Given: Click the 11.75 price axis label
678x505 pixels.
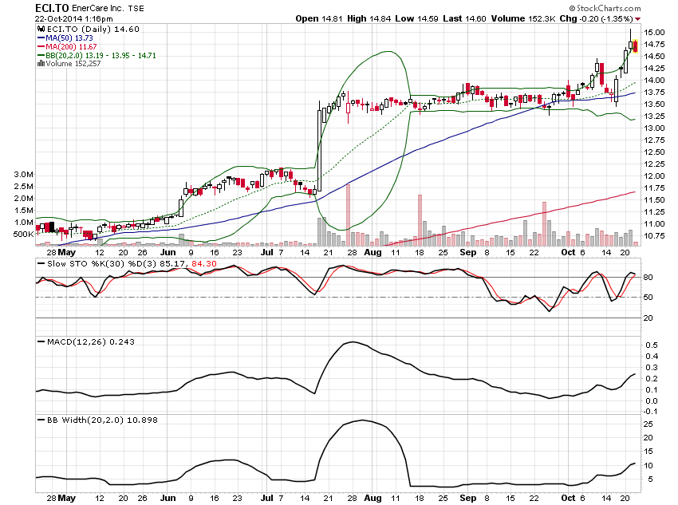Looking at the screenshot, I should pos(654,188).
